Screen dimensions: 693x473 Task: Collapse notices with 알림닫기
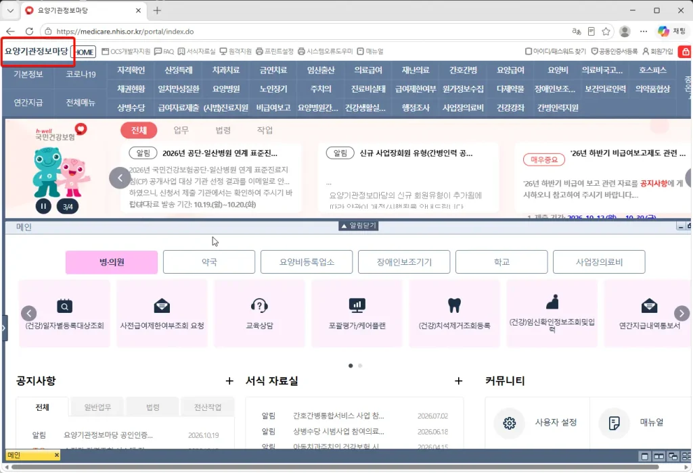coord(359,226)
